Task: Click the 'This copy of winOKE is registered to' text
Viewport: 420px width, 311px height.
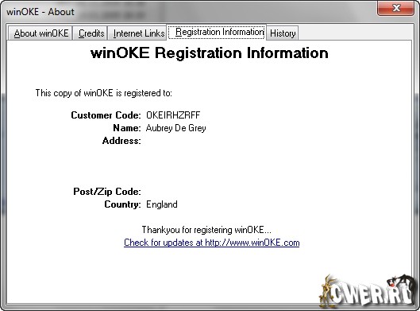Action: coord(104,93)
